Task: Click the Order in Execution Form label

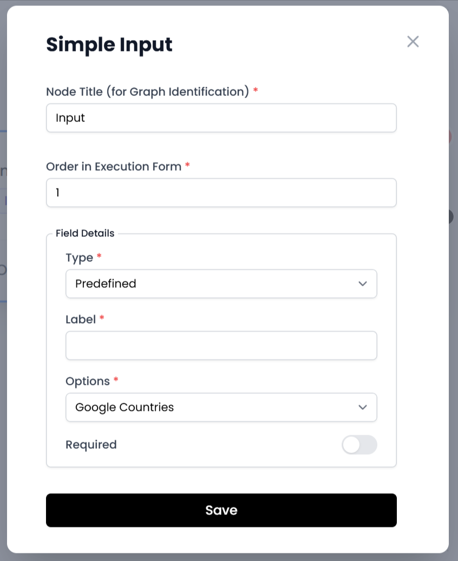Action: pos(114,166)
